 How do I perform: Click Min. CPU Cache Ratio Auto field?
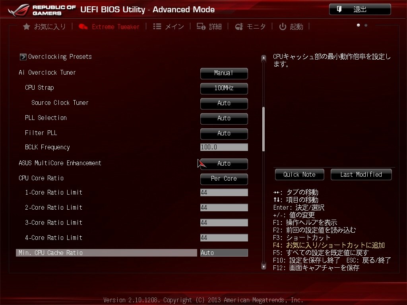point(224,253)
